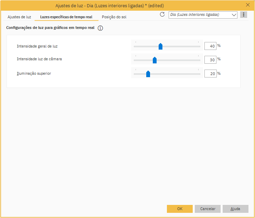Click the Iluminação superior label
255x218 pixels.
34,73
